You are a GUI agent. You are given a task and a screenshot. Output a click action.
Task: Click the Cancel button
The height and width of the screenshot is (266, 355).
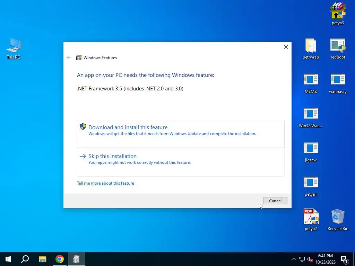[x=275, y=201]
